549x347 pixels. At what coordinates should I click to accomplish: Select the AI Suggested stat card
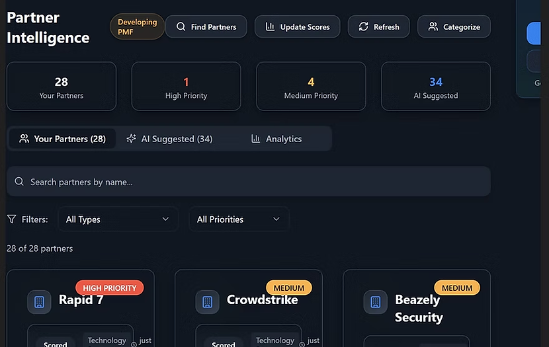point(436,87)
